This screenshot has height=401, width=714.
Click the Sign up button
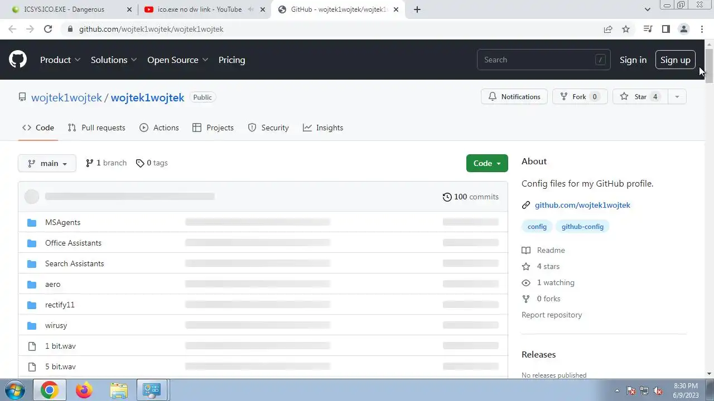point(676,60)
